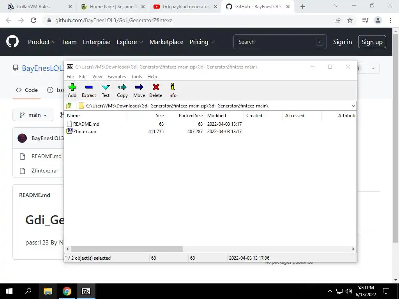Click the 7-Zip horizontal scrollbar right arrow
The width and height of the screenshot is (399, 299).
pos(353,249)
